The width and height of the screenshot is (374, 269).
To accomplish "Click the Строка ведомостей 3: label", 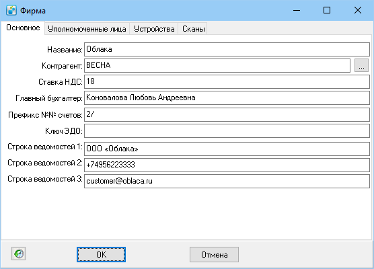I will pos(45,179).
